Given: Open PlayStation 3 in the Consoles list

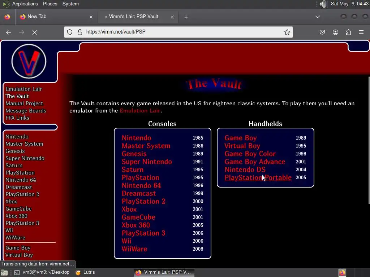Looking at the screenshot, I should click(x=143, y=233).
